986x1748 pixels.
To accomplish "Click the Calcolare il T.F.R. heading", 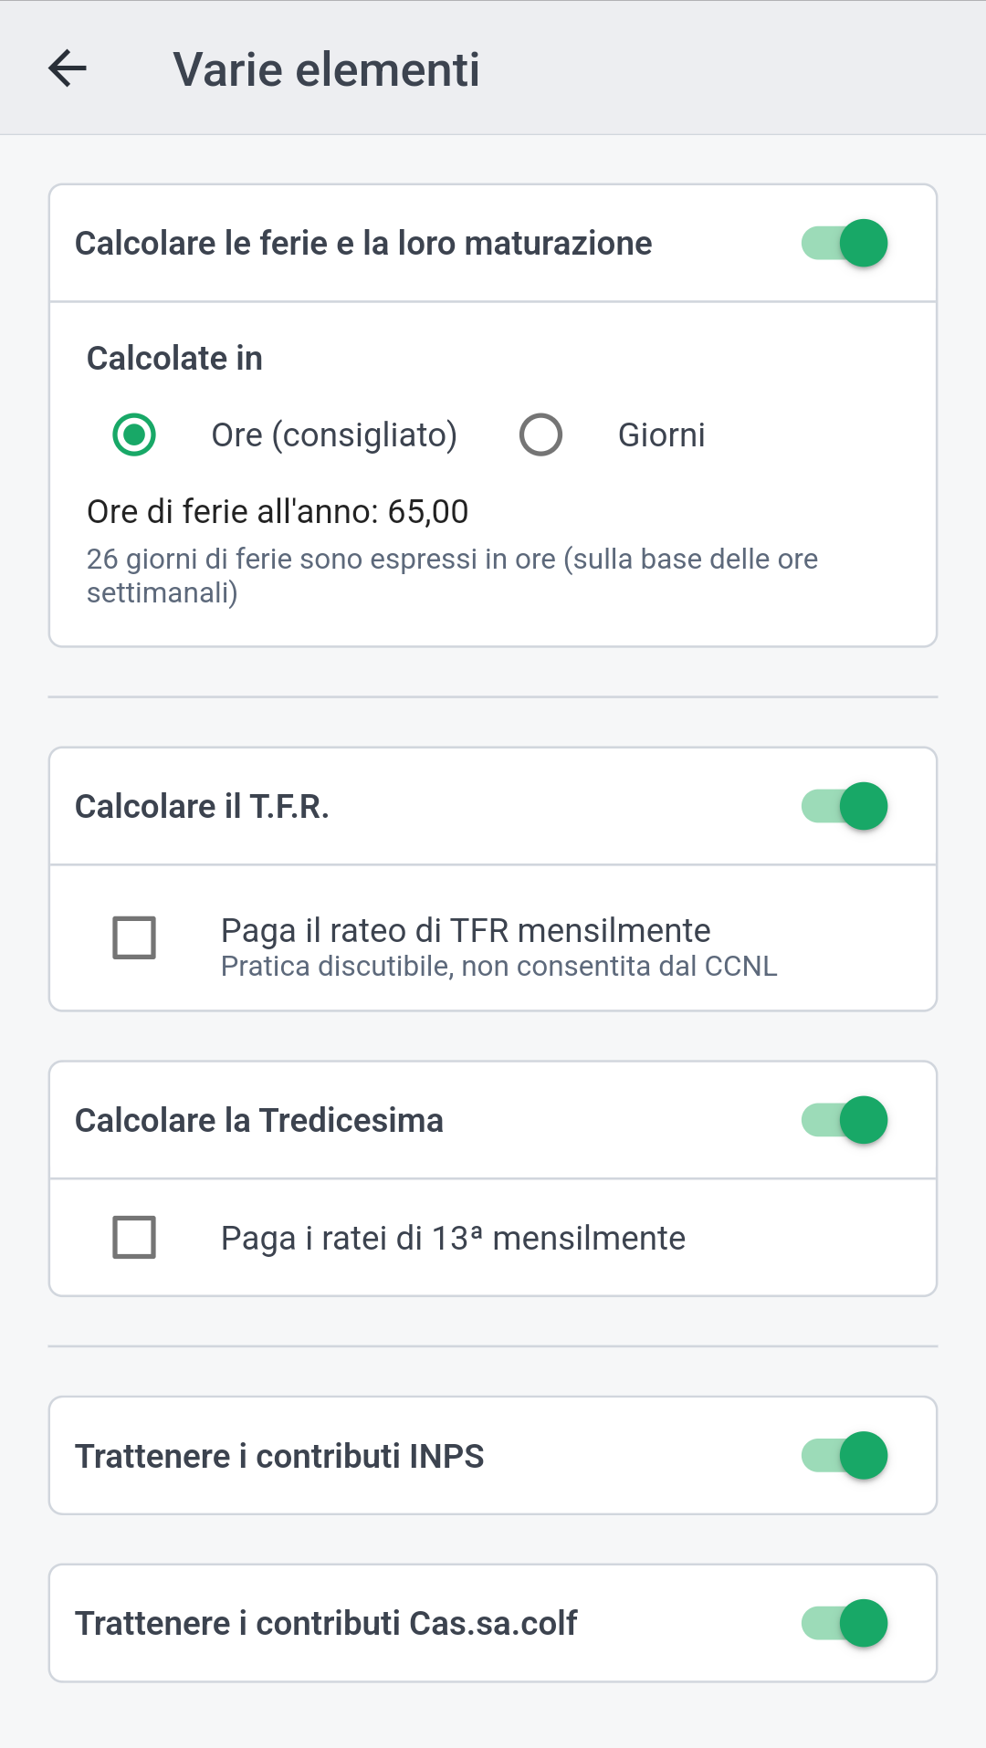I will (x=202, y=807).
